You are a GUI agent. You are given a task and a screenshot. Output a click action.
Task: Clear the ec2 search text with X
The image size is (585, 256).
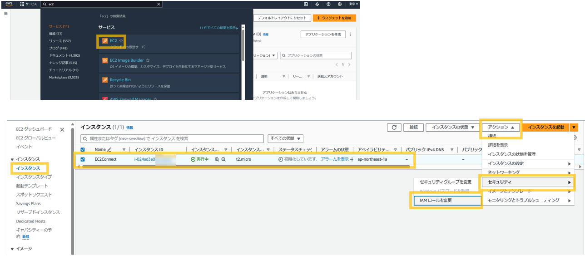pos(158,4)
